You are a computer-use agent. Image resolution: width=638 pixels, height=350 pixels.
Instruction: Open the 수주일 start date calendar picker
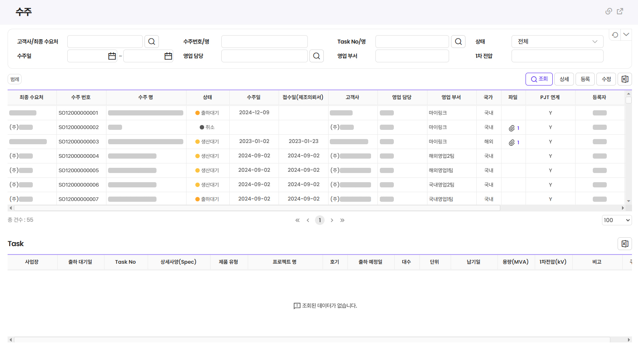[x=112, y=56]
